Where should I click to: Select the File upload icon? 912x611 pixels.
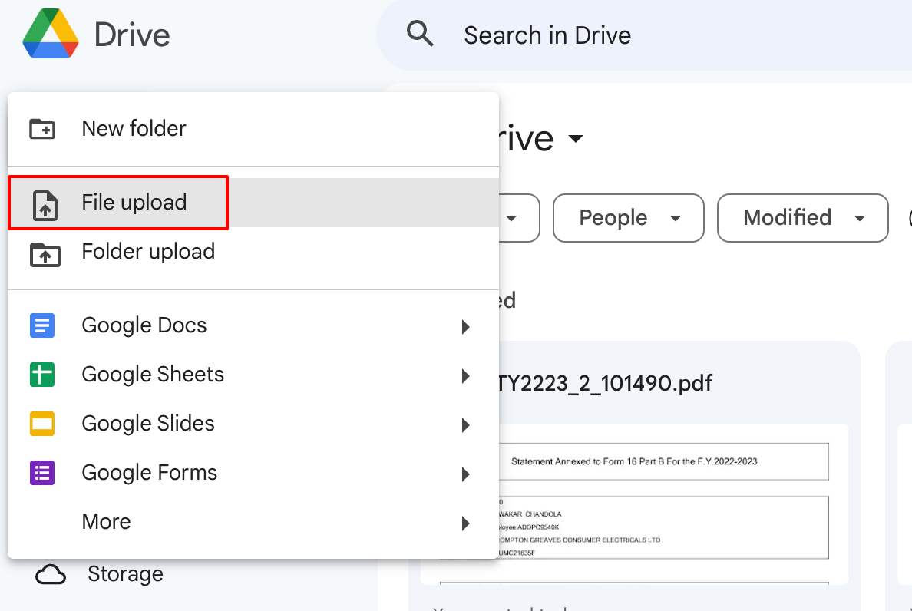(x=45, y=203)
